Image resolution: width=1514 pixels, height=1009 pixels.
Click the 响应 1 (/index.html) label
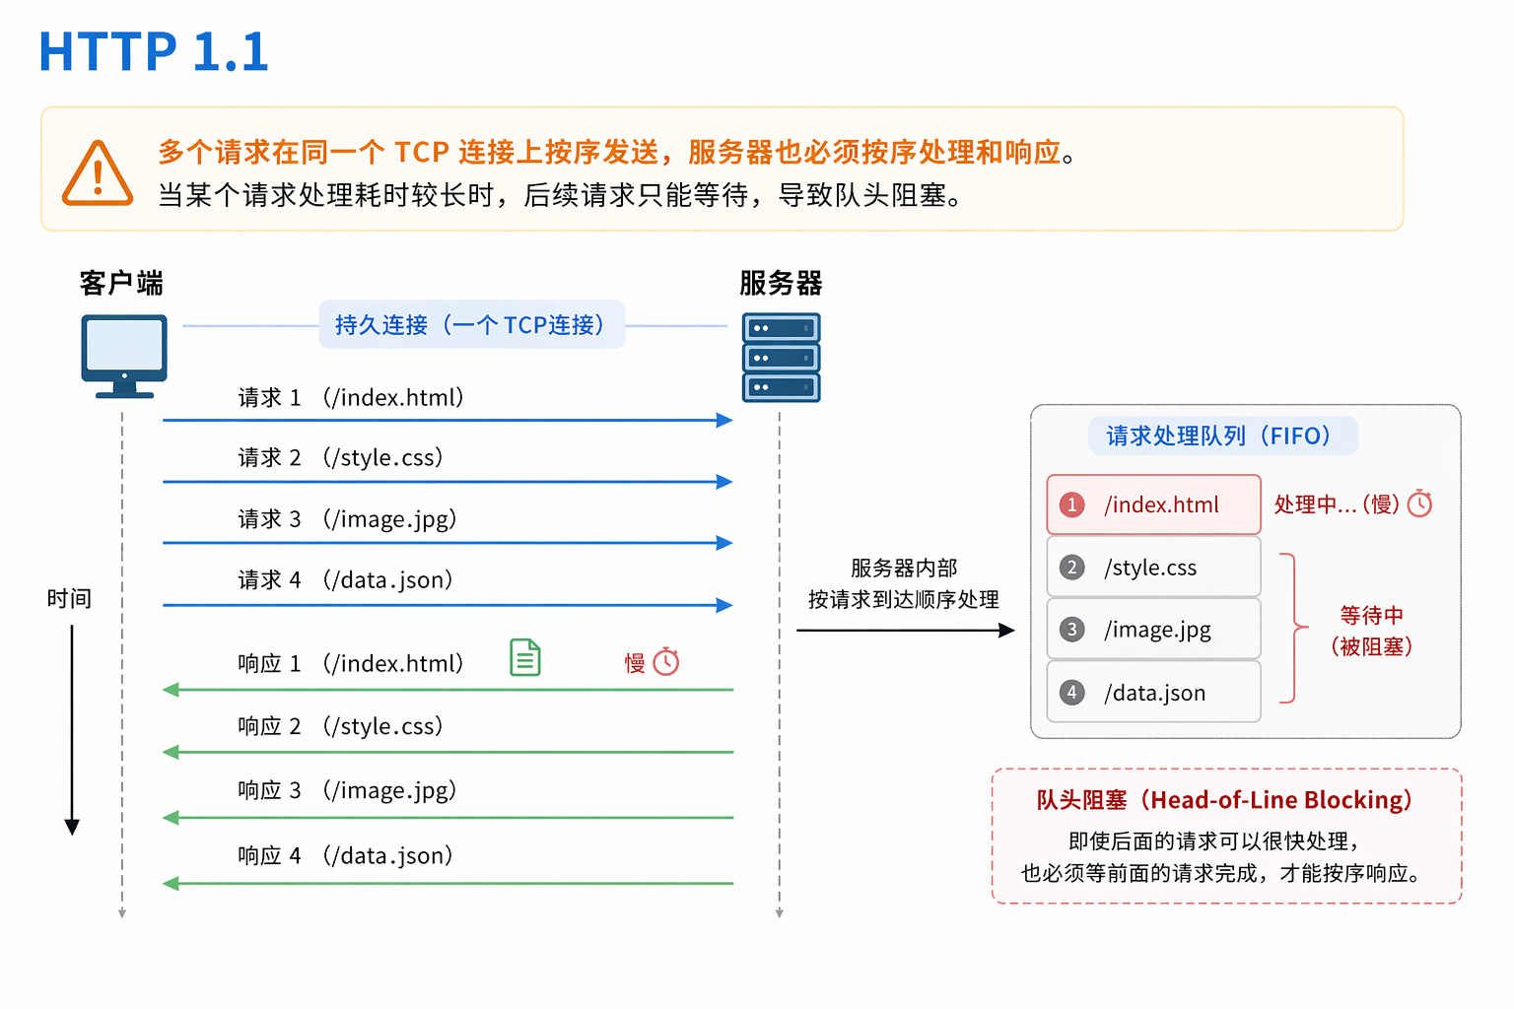click(351, 663)
